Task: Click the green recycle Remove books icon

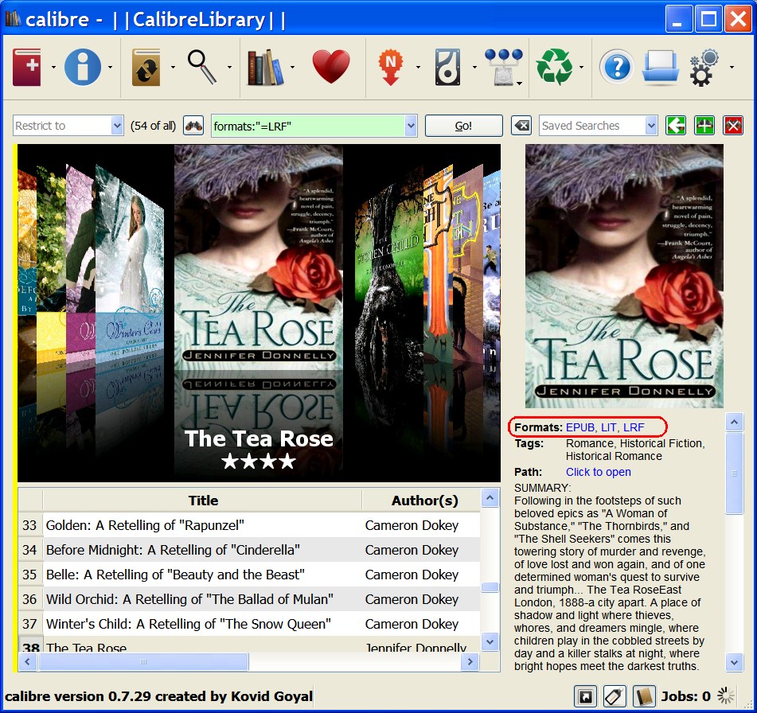Action: point(555,67)
